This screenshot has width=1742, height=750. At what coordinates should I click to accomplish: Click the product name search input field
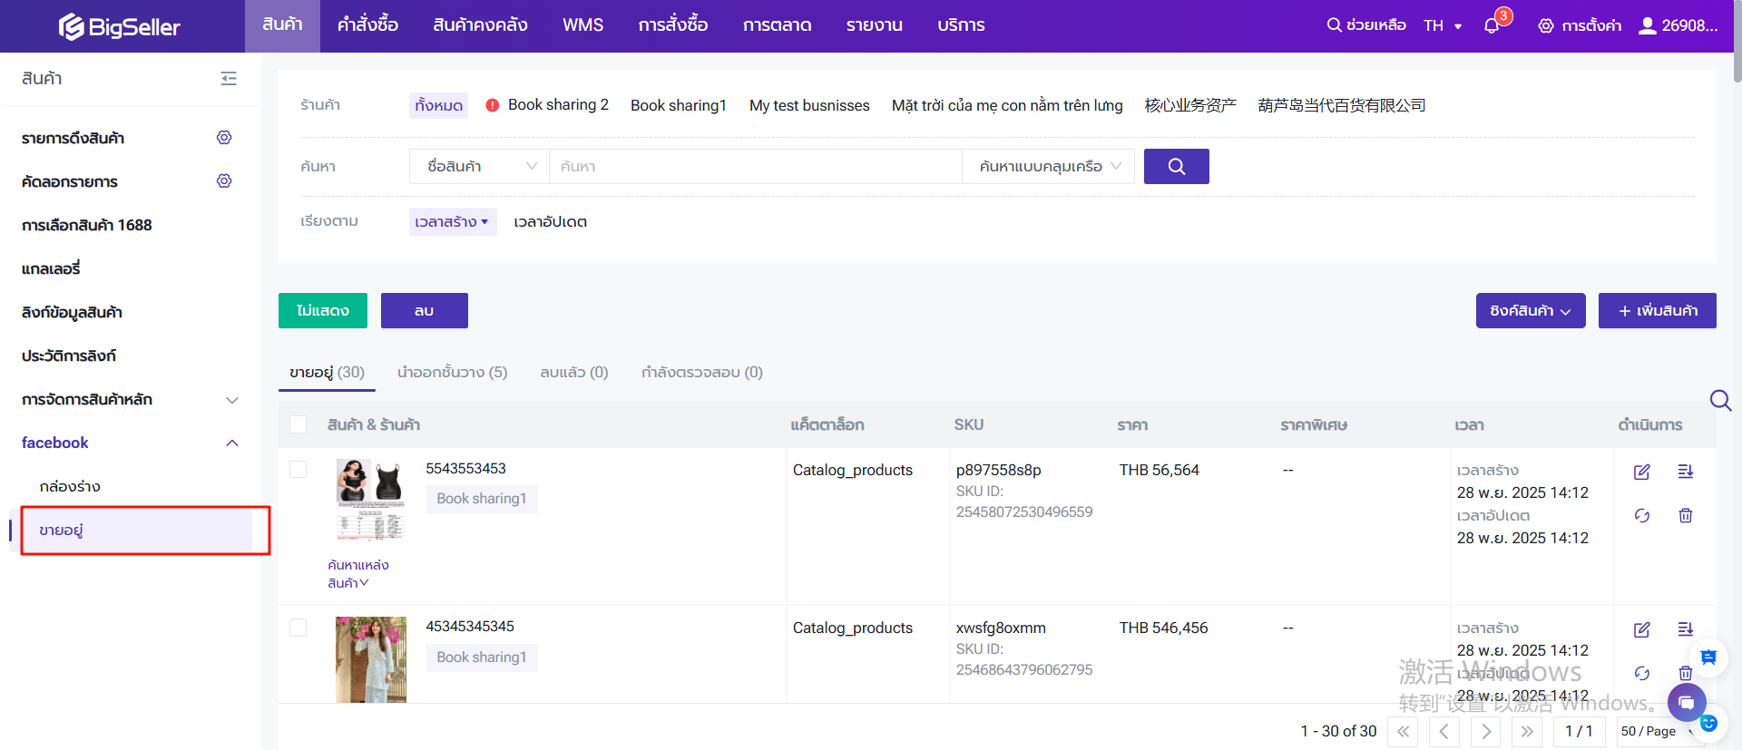point(755,167)
